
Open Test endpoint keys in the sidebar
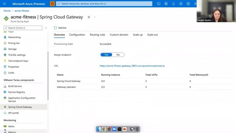click(18, 61)
